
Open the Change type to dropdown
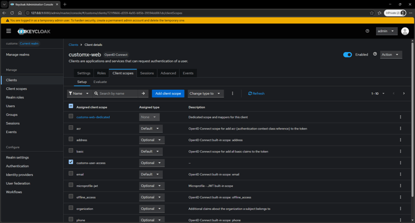pyautogui.click(x=206, y=94)
